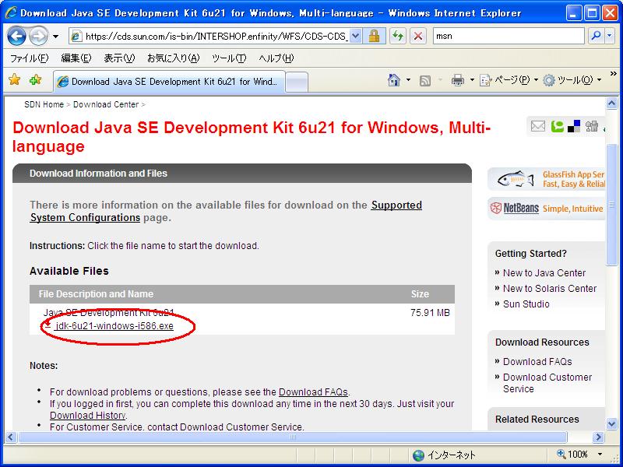Screen dimensions: 623x467
Task: Click the horizontal scrollbar right arrow
Action: (598, 437)
